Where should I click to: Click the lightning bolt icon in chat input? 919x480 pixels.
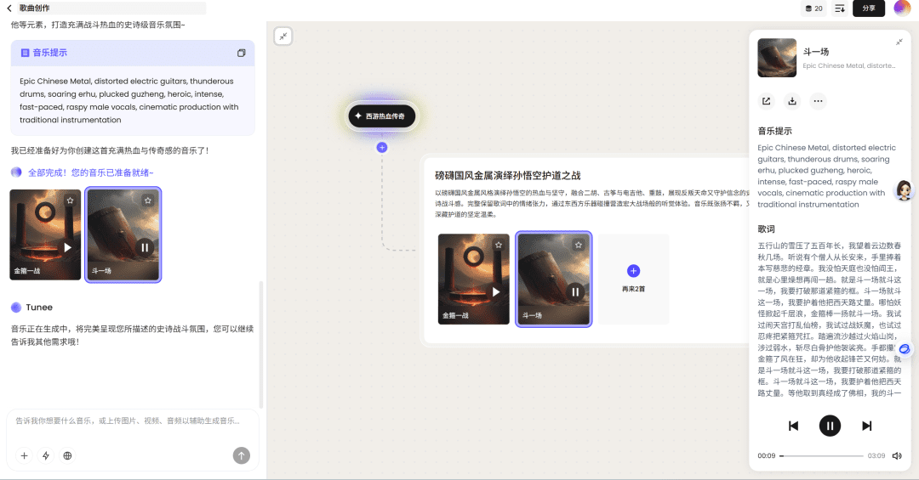click(46, 455)
